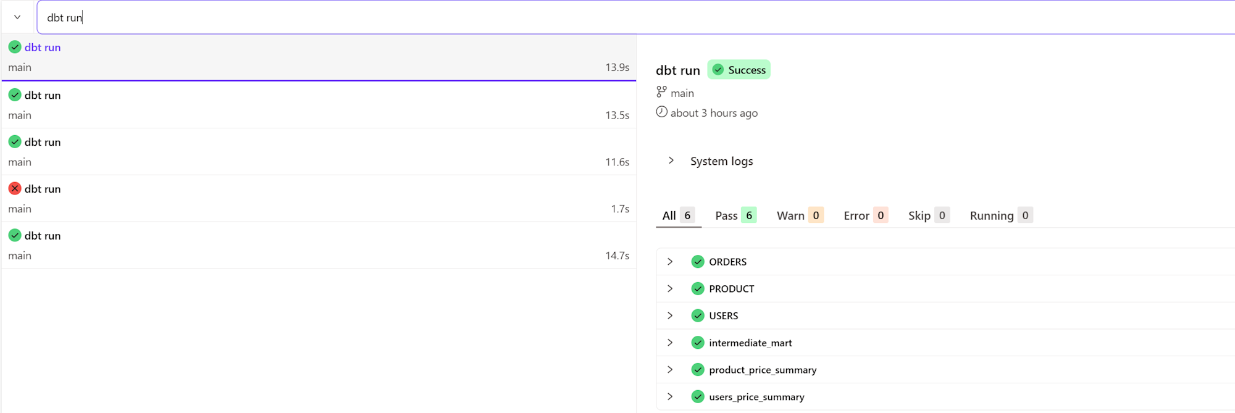Click the intermediate_mart model name
The height and width of the screenshot is (413, 1235).
pos(750,343)
